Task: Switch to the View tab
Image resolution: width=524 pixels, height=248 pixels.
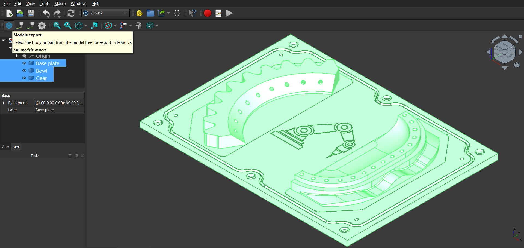Action: point(5,146)
